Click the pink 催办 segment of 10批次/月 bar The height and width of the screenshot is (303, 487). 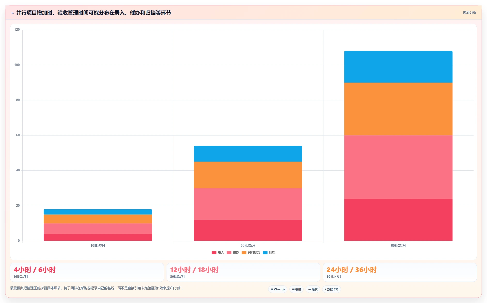[98, 229]
